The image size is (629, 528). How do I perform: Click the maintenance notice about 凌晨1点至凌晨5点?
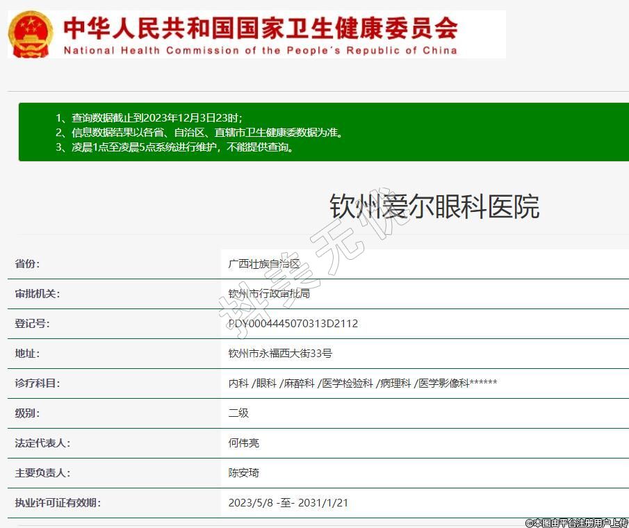tap(174, 147)
